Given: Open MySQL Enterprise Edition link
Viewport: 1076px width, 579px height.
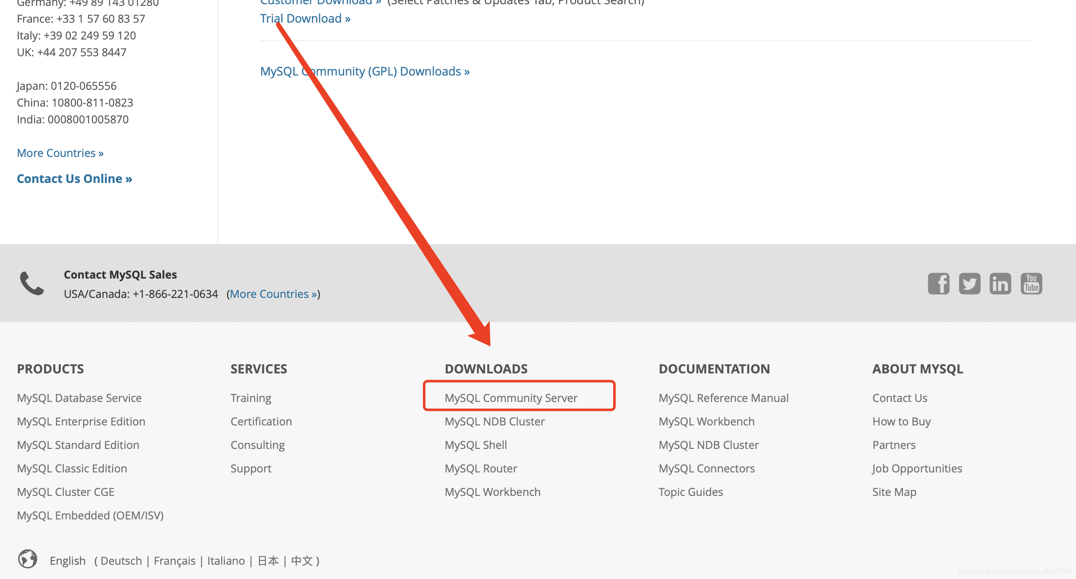Looking at the screenshot, I should tap(81, 421).
